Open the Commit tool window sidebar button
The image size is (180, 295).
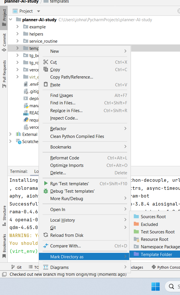tap(4, 42)
